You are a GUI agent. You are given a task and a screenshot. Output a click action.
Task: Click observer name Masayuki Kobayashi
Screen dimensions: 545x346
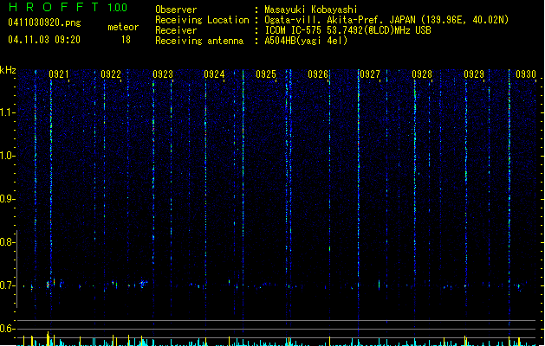[x=311, y=10]
